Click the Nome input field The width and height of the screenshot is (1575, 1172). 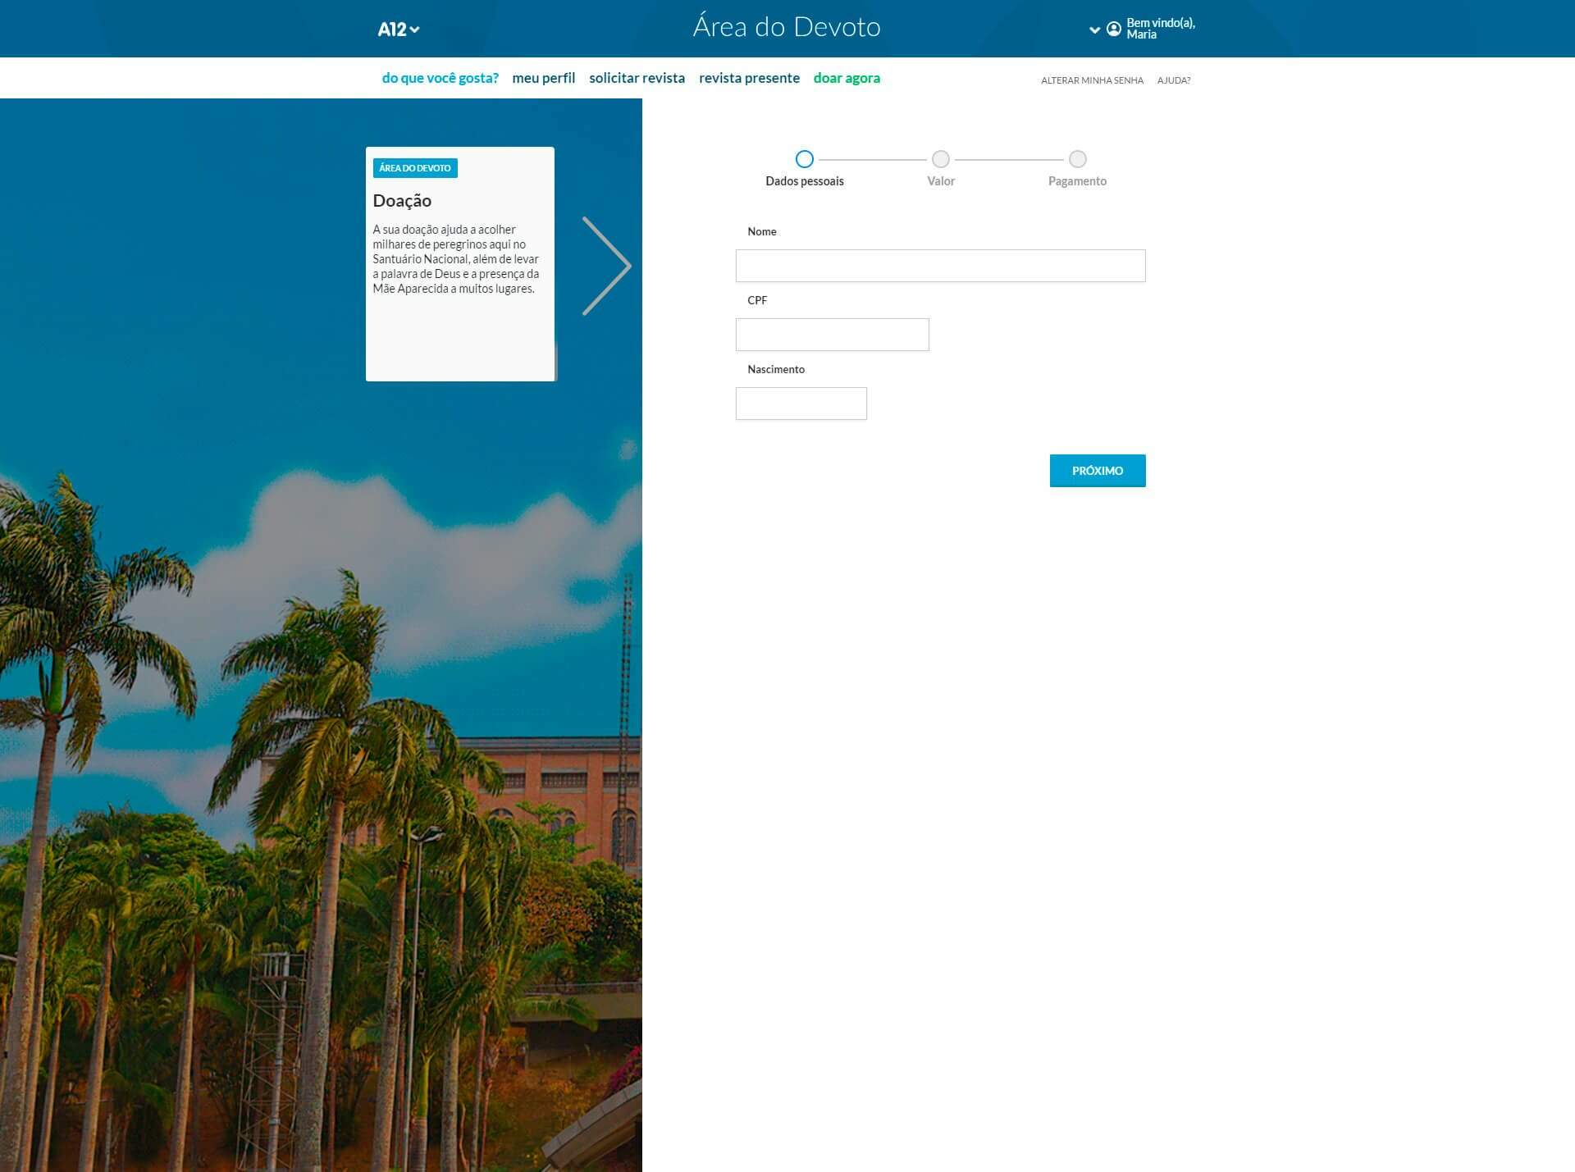940,266
